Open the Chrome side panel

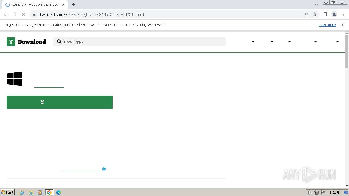(x=326, y=14)
